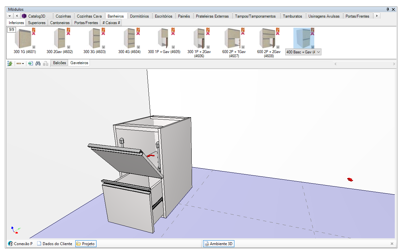Expand options chevron under 300 3G (4603)
This screenshot has width=400, height=250.
click(103, 47)
